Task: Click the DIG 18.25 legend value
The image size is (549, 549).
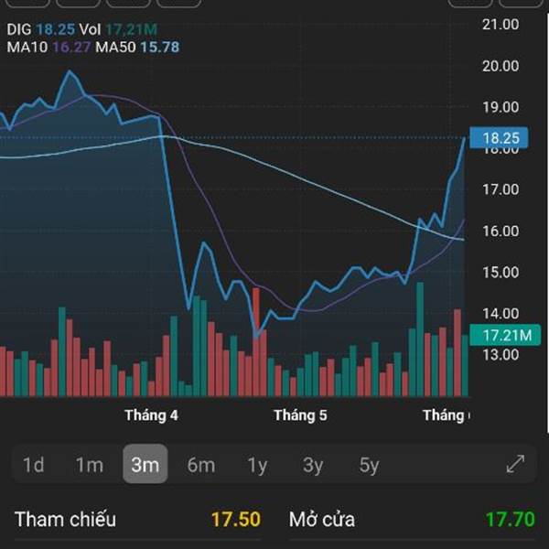Action: (x=55, y=29)
